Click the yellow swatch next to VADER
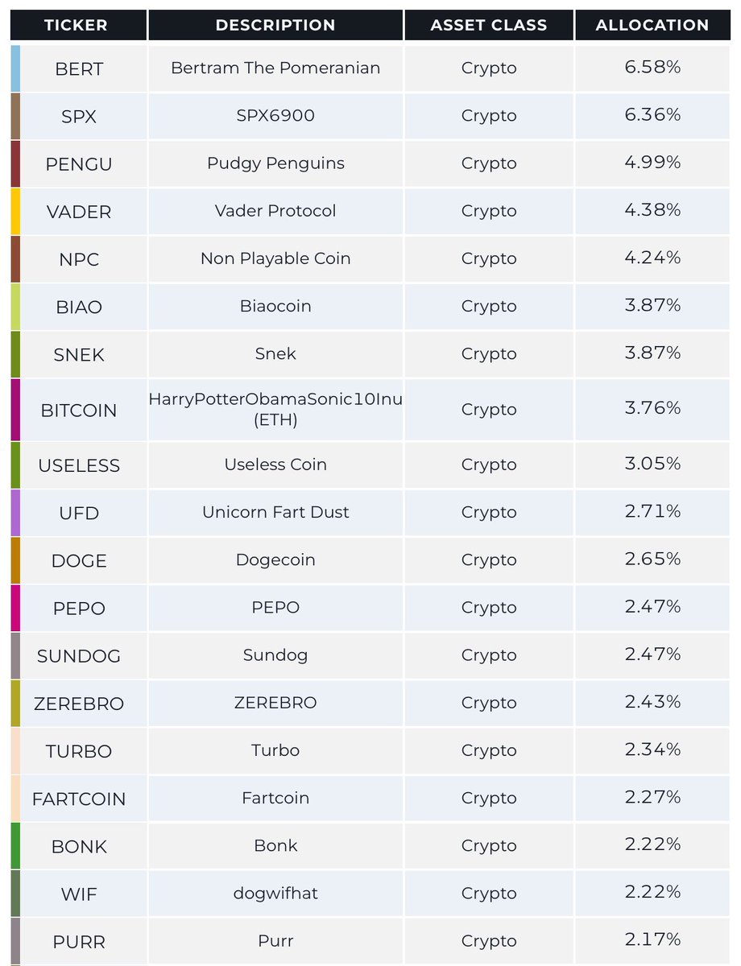This screenshot has width=741, height=966. pyautogui.click(x=15, y=211)
